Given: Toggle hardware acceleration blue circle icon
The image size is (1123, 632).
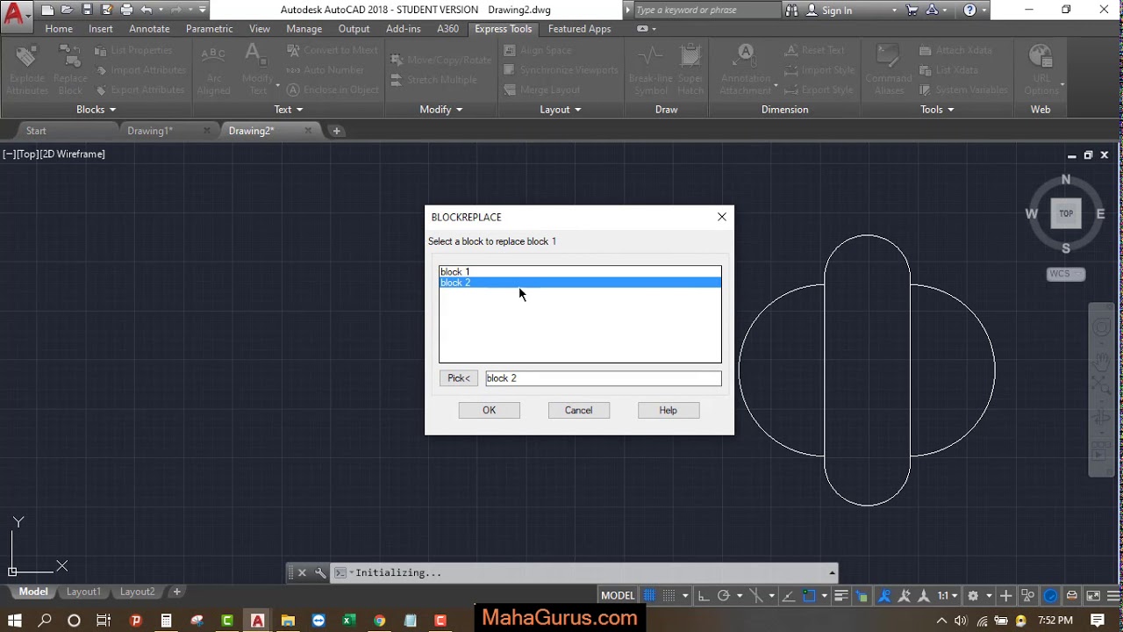Looking at the screenshot, I should pyautogui.click(x=1050, y=595).
